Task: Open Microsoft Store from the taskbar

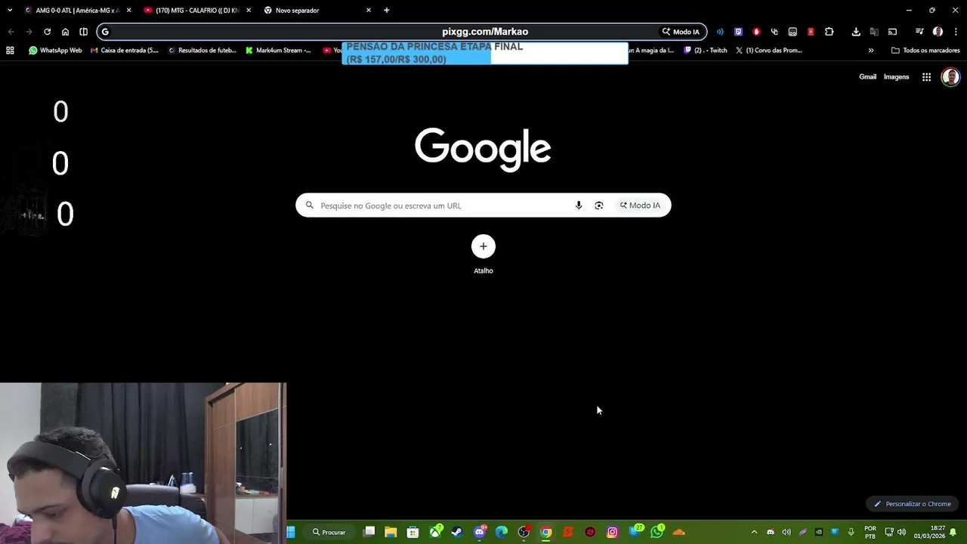Action: tap(413, 532)
